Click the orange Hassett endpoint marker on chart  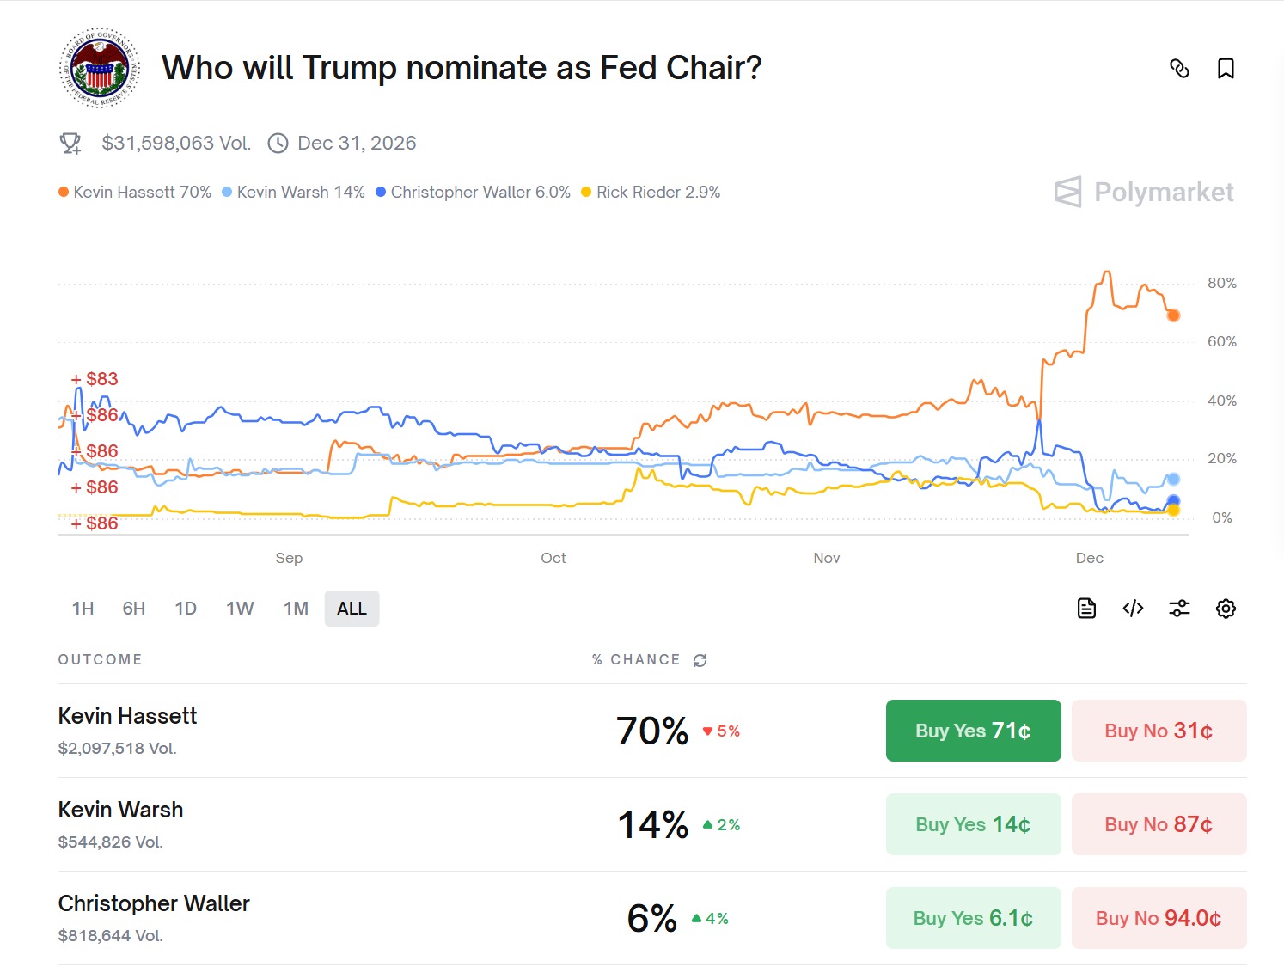pos(1173,315)
